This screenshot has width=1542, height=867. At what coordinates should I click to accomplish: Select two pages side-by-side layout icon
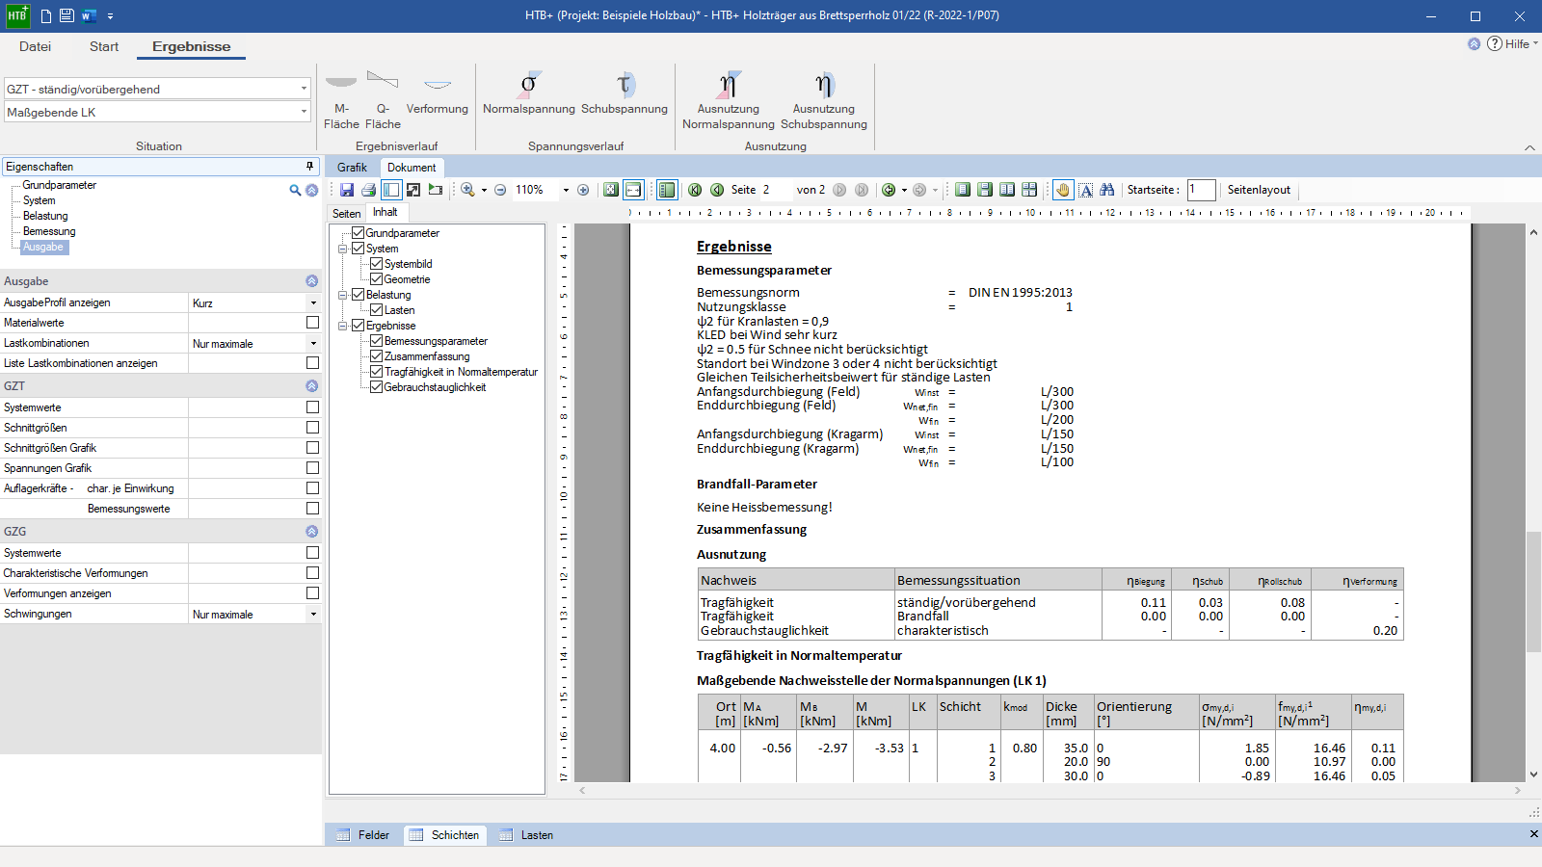coord(1007,190)
